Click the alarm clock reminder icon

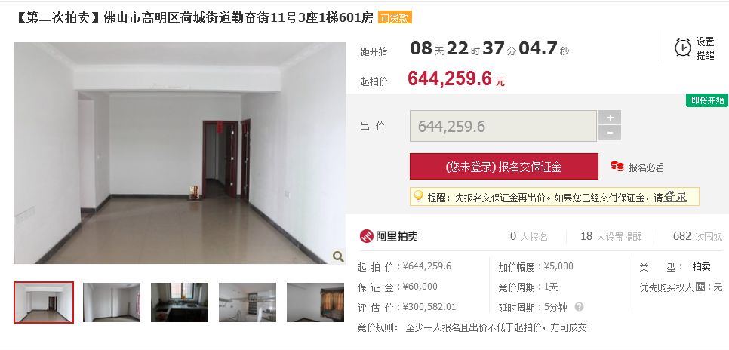(x=682, y=48)
